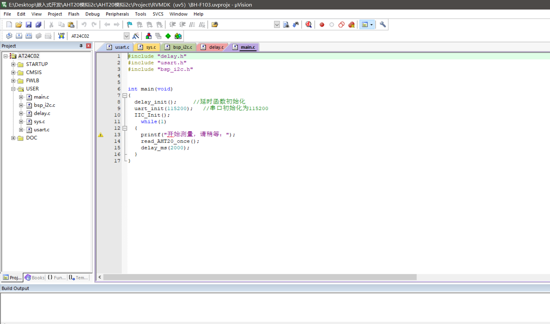Open Configuration wrench icon
This screenshot has height=324, width=550.
[x=383, y=25]
